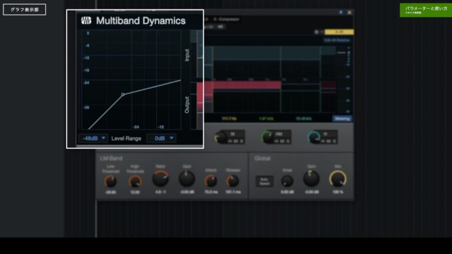Click the Global Mix knob
The height and width of the screenshot is (254, 452).
[x=338, y=179]
